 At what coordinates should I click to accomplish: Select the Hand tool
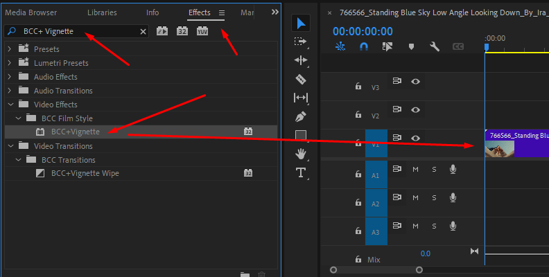[301, 154]
